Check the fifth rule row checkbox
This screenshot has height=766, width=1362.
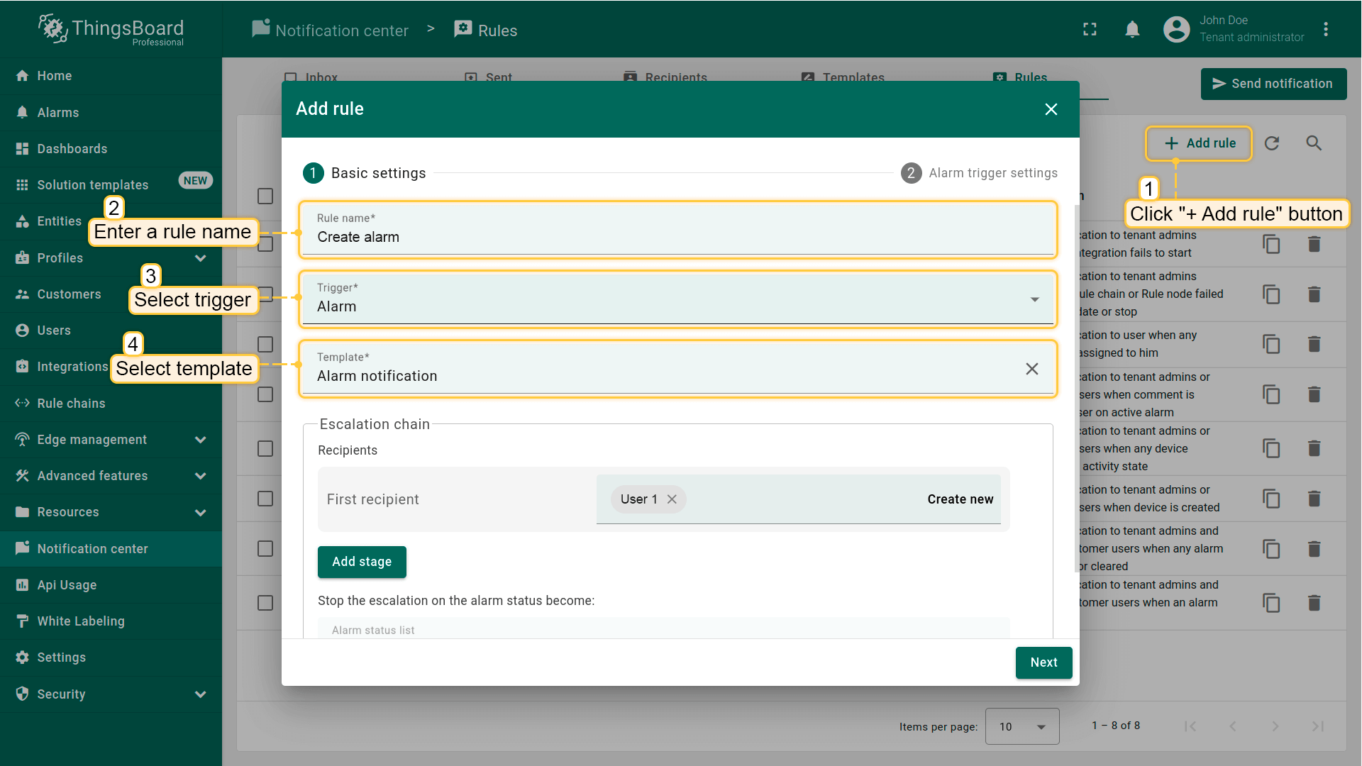point(265,448)
